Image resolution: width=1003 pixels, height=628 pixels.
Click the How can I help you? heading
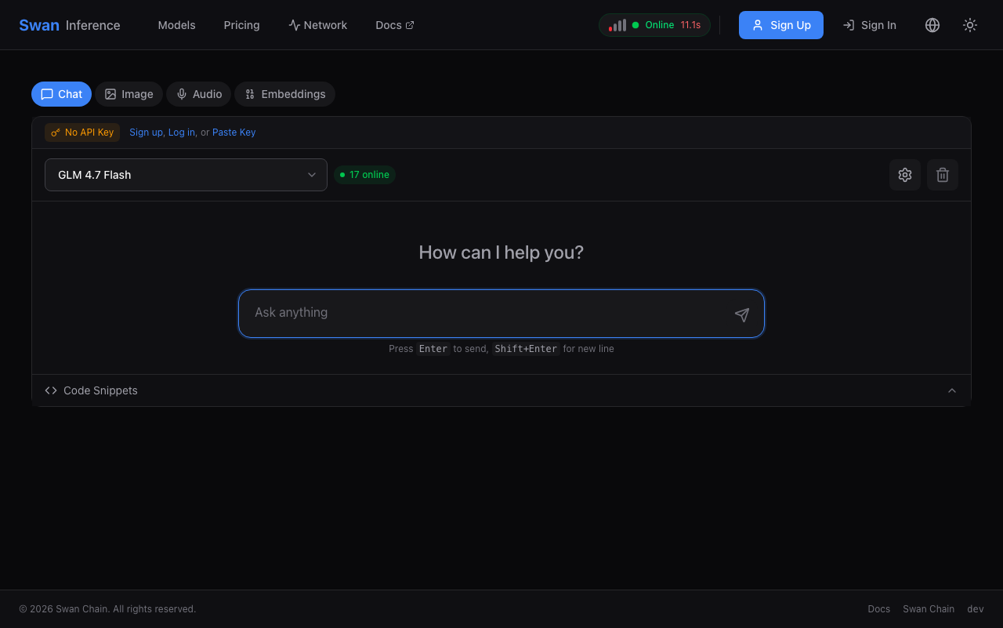tap(501, 252)
